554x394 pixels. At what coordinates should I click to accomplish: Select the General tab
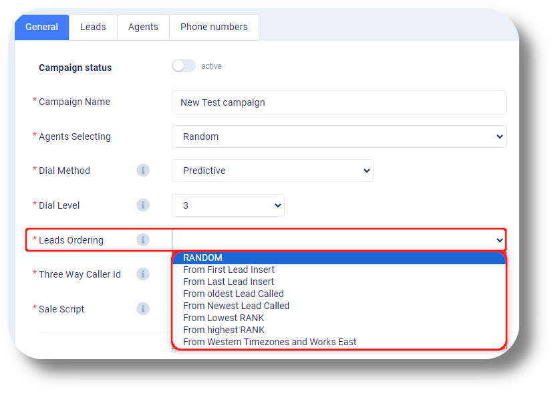pyautogui.click(x=41, y=27)
